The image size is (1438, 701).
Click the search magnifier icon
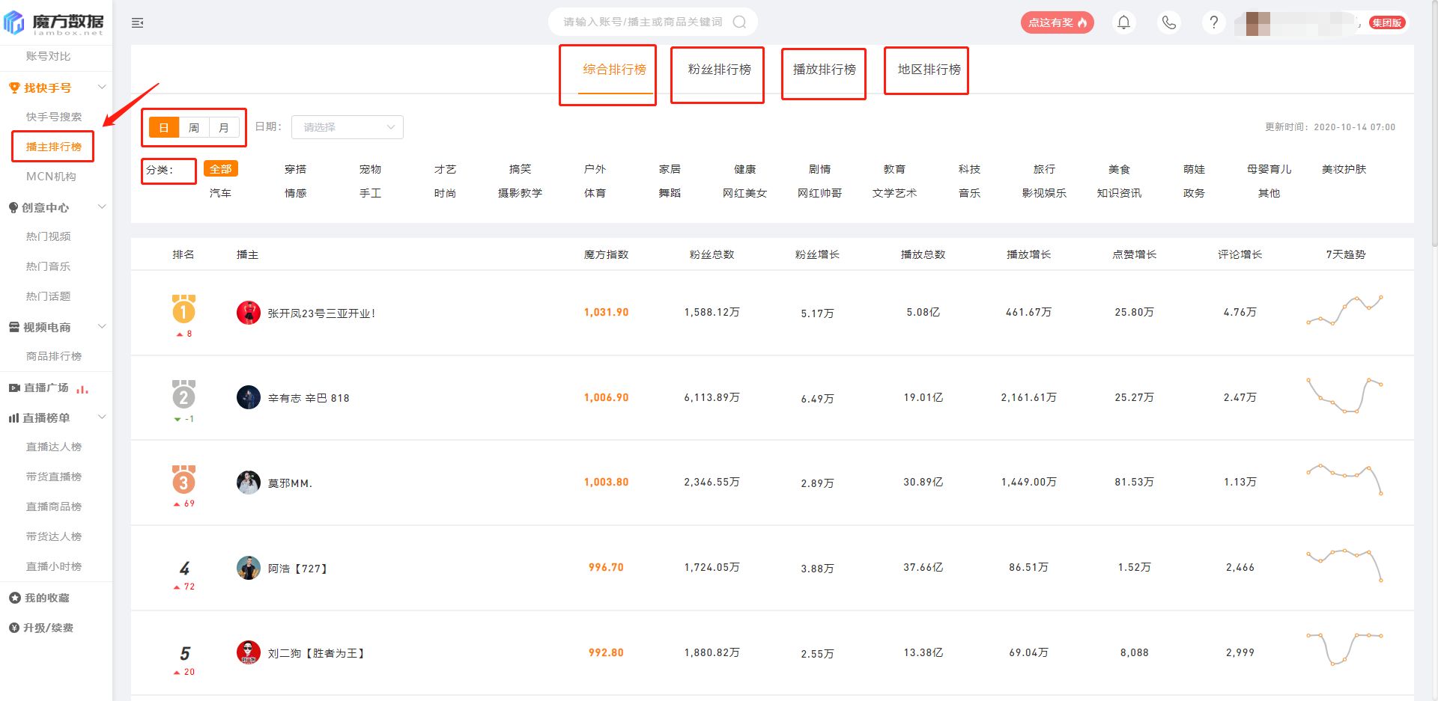739,22
